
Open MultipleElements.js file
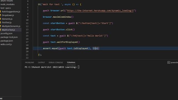click(x=11, y=26)
